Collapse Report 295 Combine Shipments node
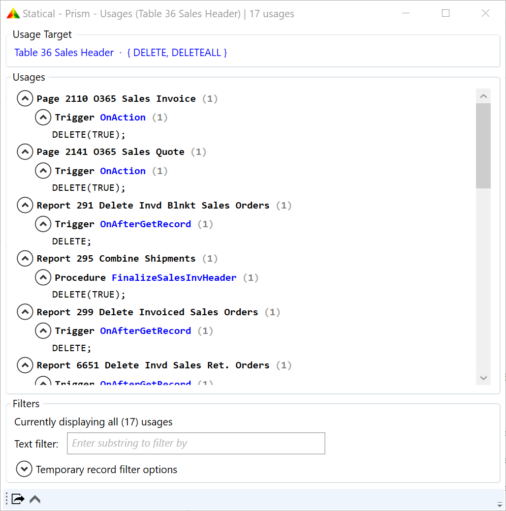 (25, 259)
